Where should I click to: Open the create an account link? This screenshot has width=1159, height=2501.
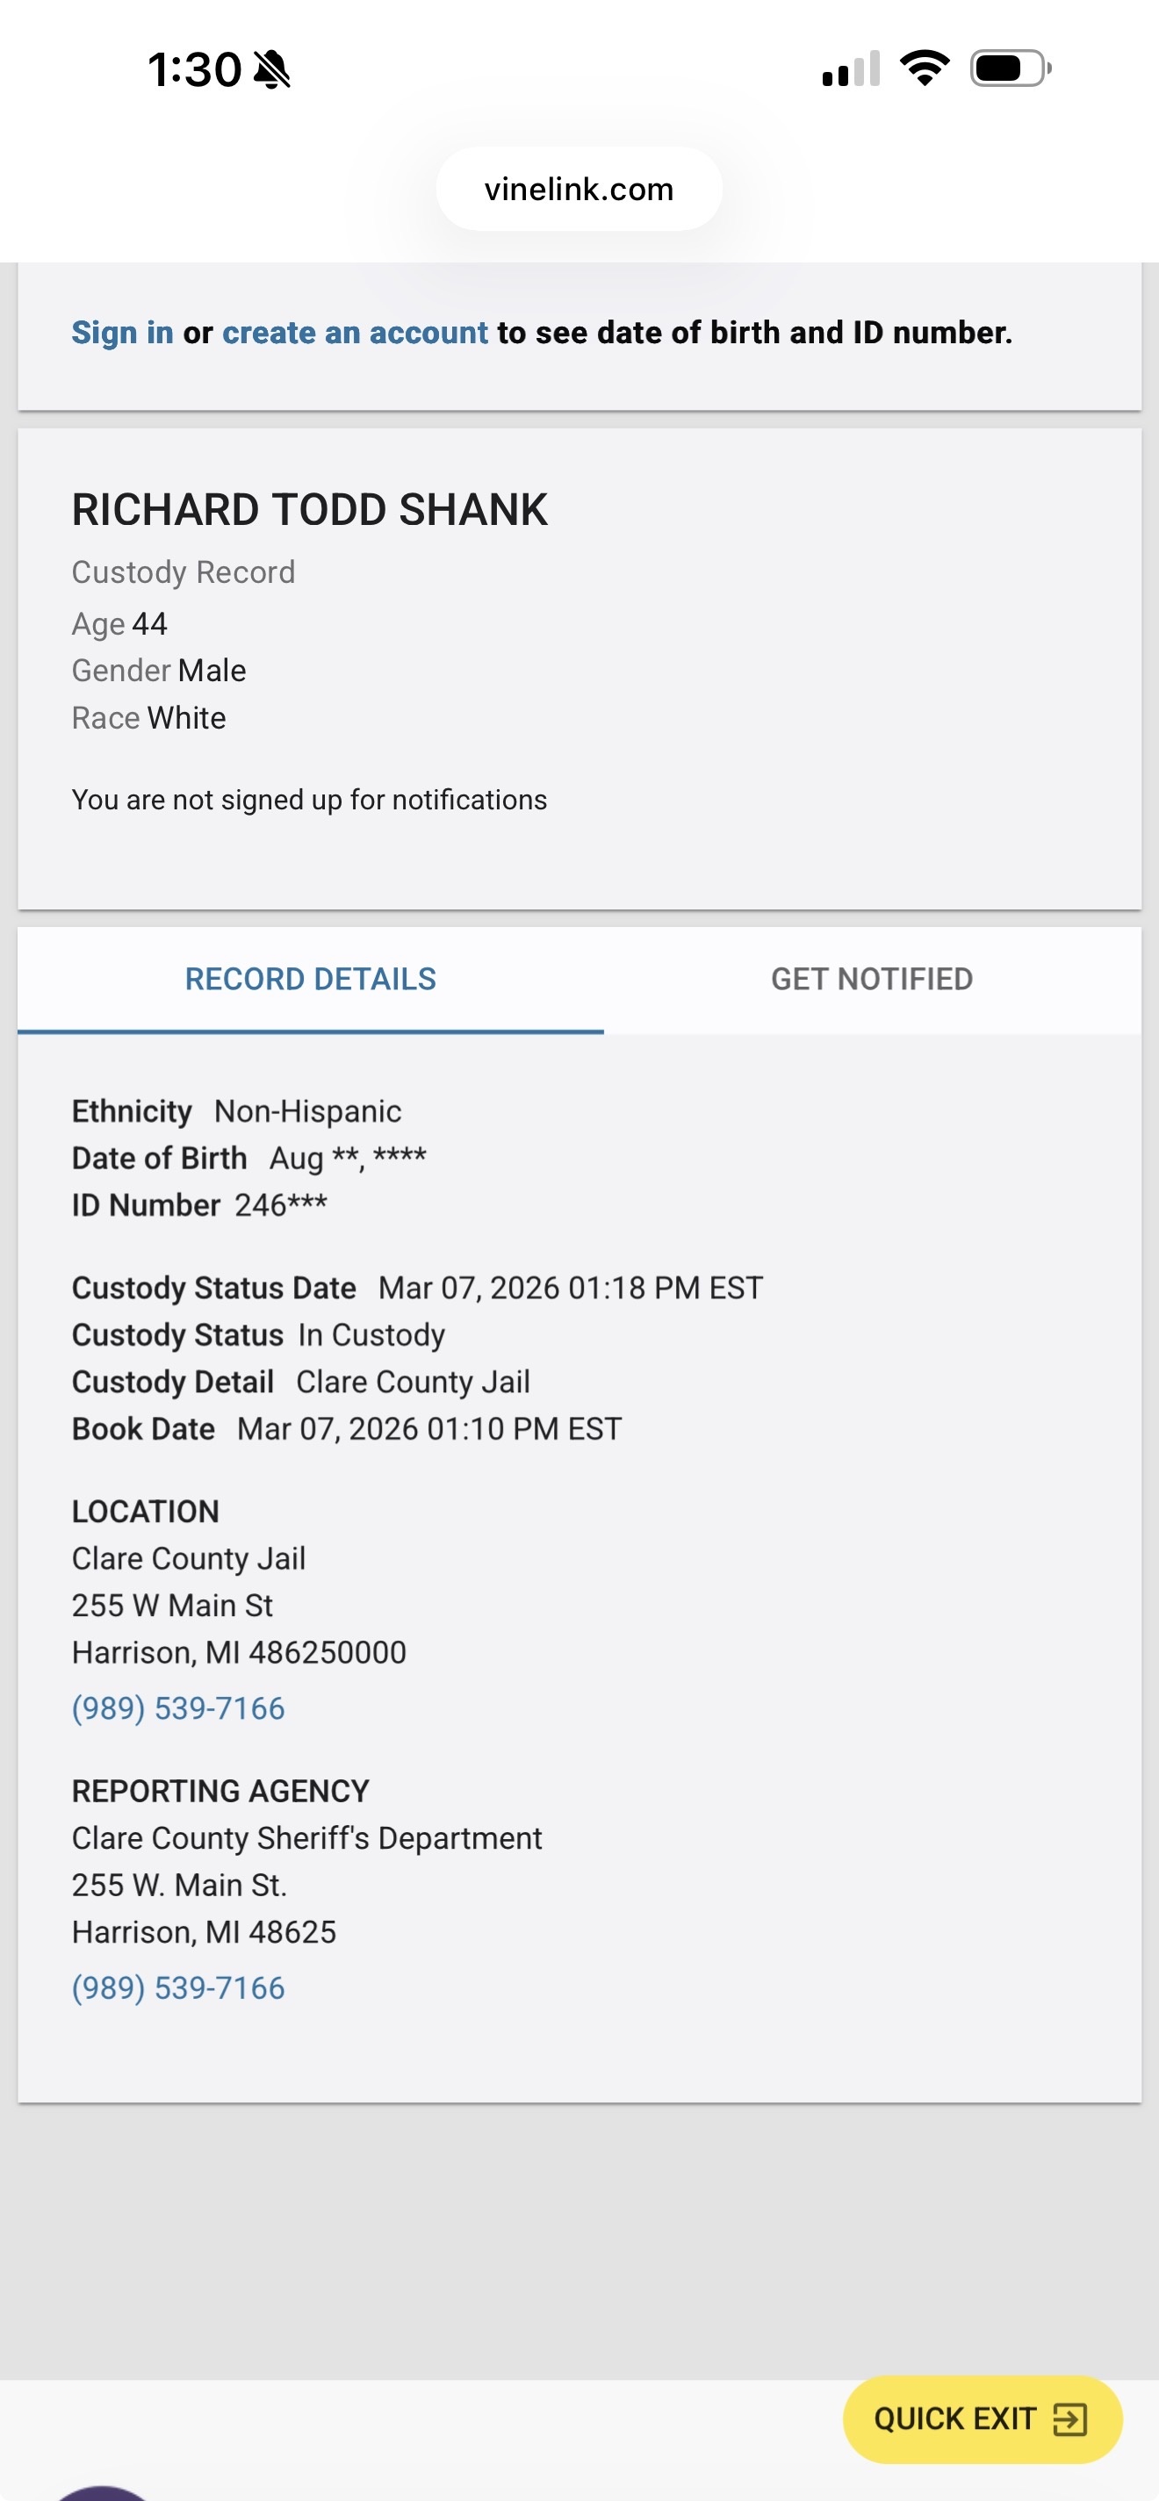click(355, 332)
